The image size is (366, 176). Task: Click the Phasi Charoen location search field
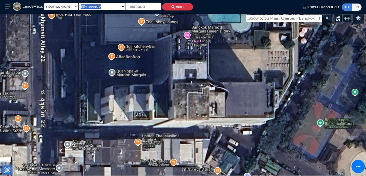point(284,18)
